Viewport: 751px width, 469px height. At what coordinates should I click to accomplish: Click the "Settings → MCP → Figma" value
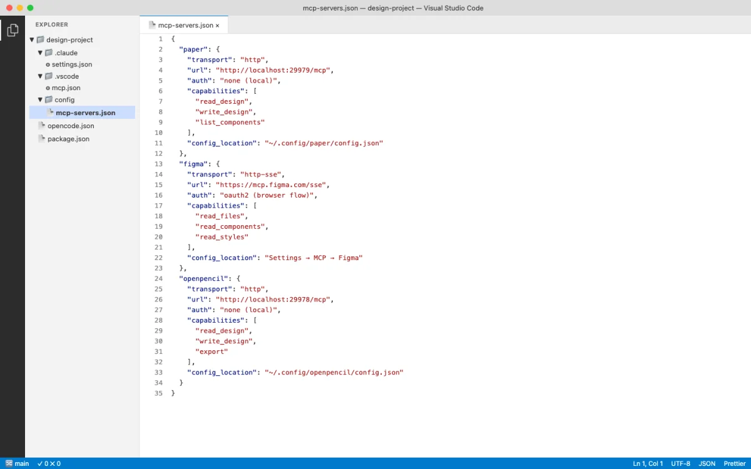pyautogui.click(x=314, y=258)
